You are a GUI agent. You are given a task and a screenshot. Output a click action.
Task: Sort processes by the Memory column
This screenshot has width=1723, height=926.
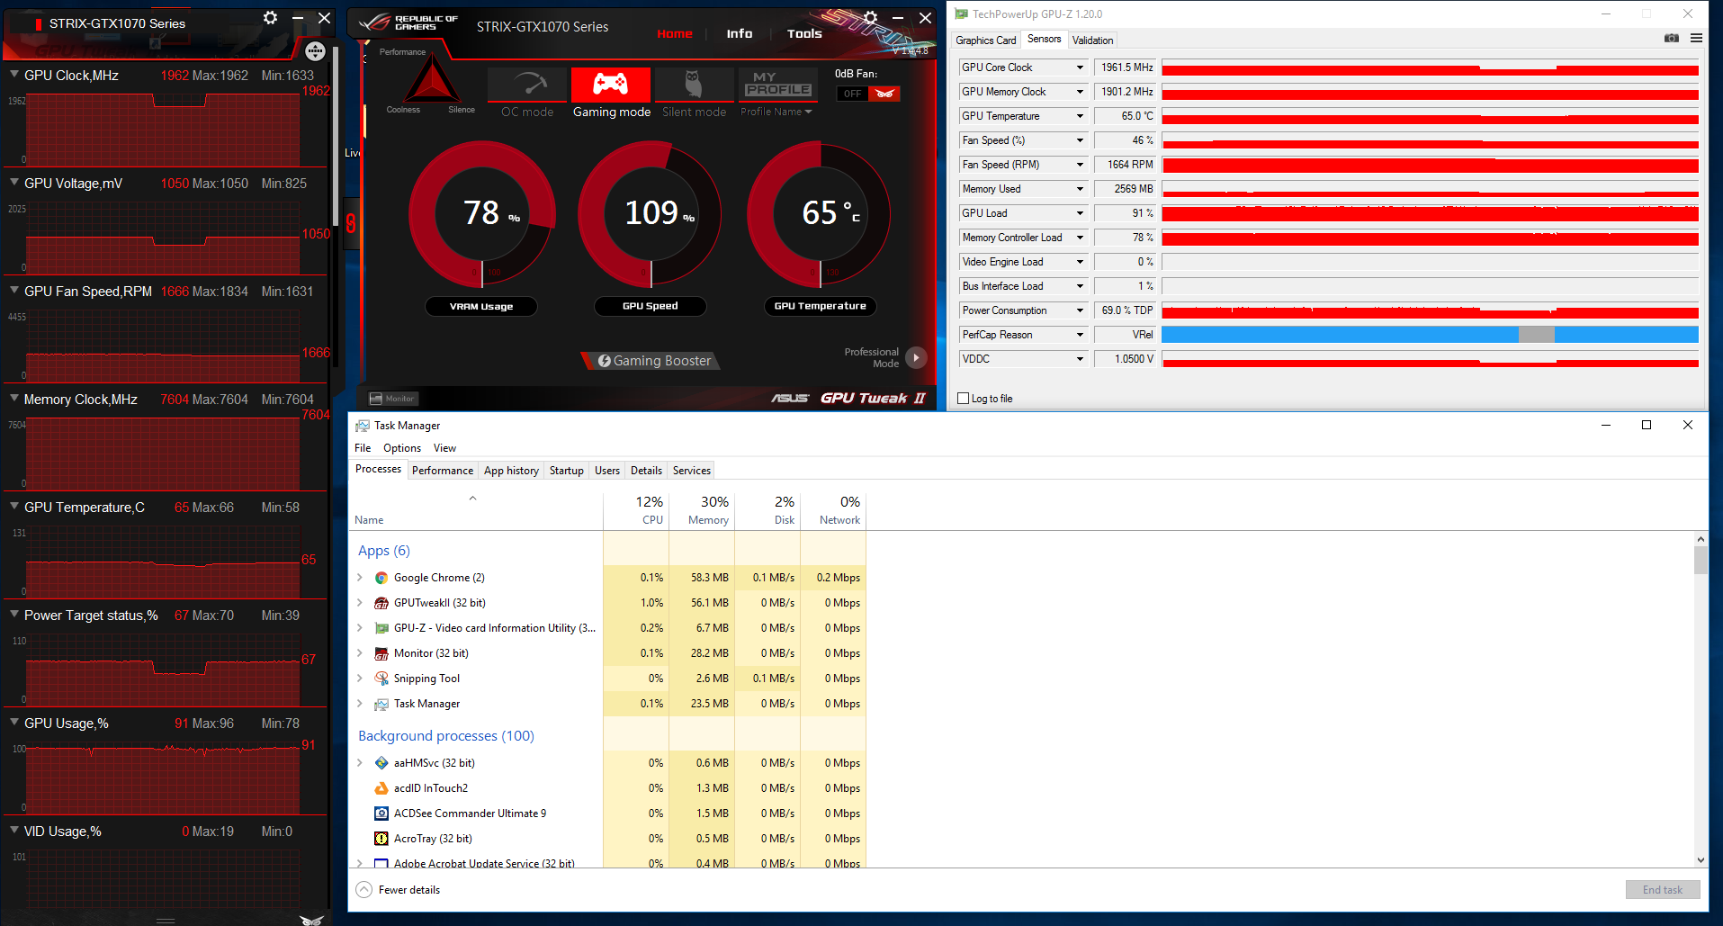click(x=703, y=510)
